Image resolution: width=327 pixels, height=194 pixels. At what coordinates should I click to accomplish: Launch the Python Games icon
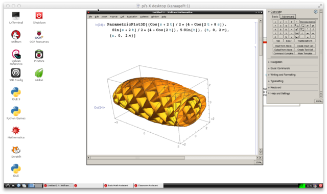pos(16,113)
